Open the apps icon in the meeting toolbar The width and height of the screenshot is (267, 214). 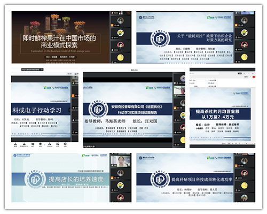[x=58, y=144]
